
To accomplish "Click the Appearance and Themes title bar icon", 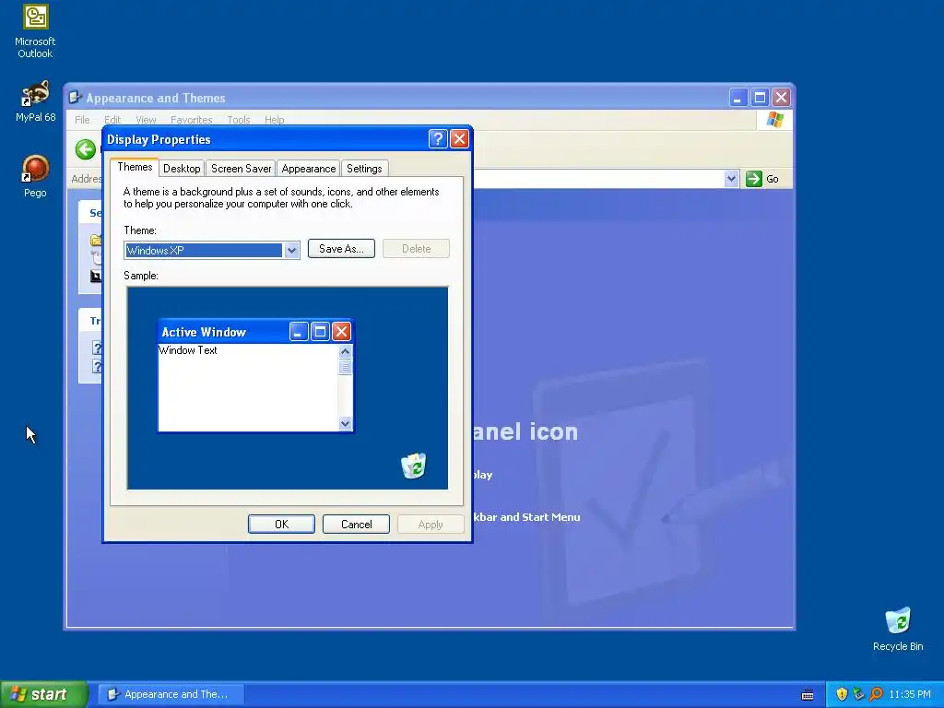I will (75, 98).
